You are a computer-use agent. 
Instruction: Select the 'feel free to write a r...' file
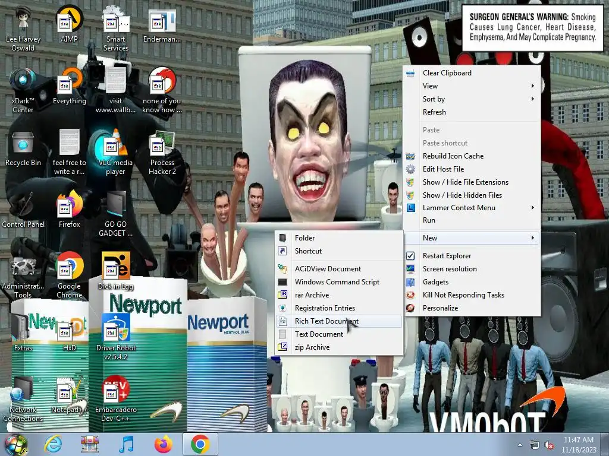coord(69,153)
